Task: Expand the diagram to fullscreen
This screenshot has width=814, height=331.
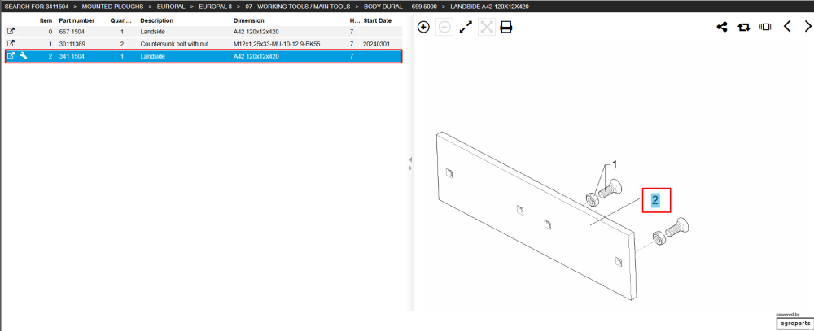Action: (x=466, y=27)
